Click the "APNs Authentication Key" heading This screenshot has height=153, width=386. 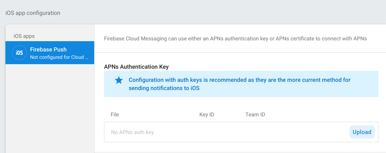coord(136,67)
